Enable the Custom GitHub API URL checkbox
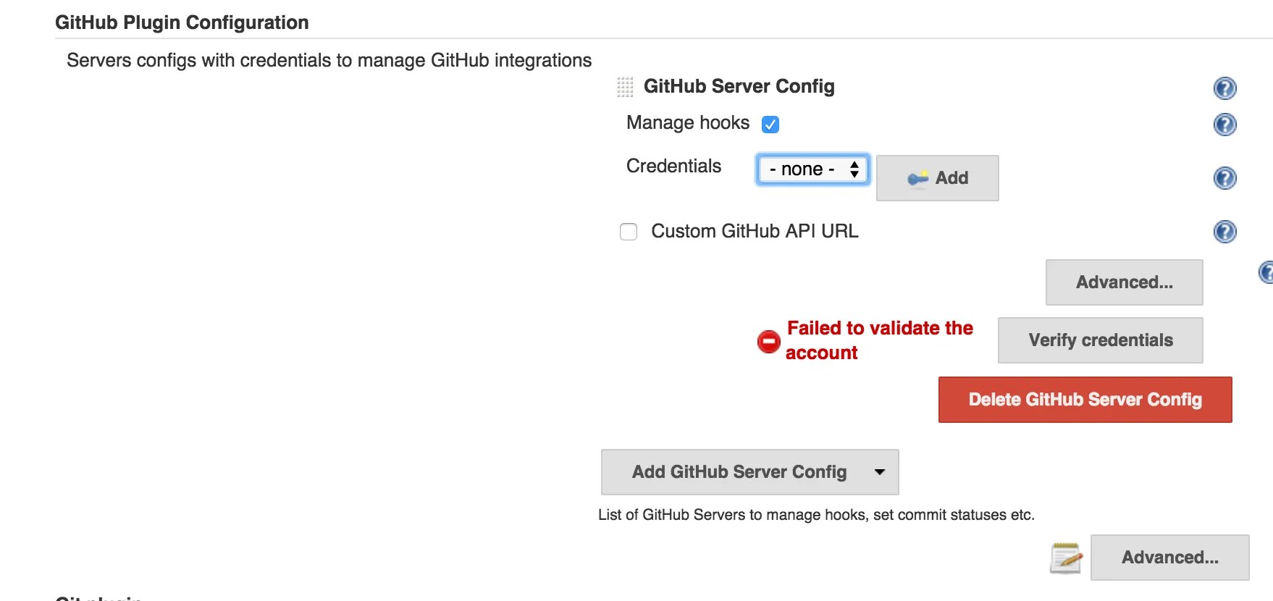1273x601 pixels. click(x=629, y=232)
